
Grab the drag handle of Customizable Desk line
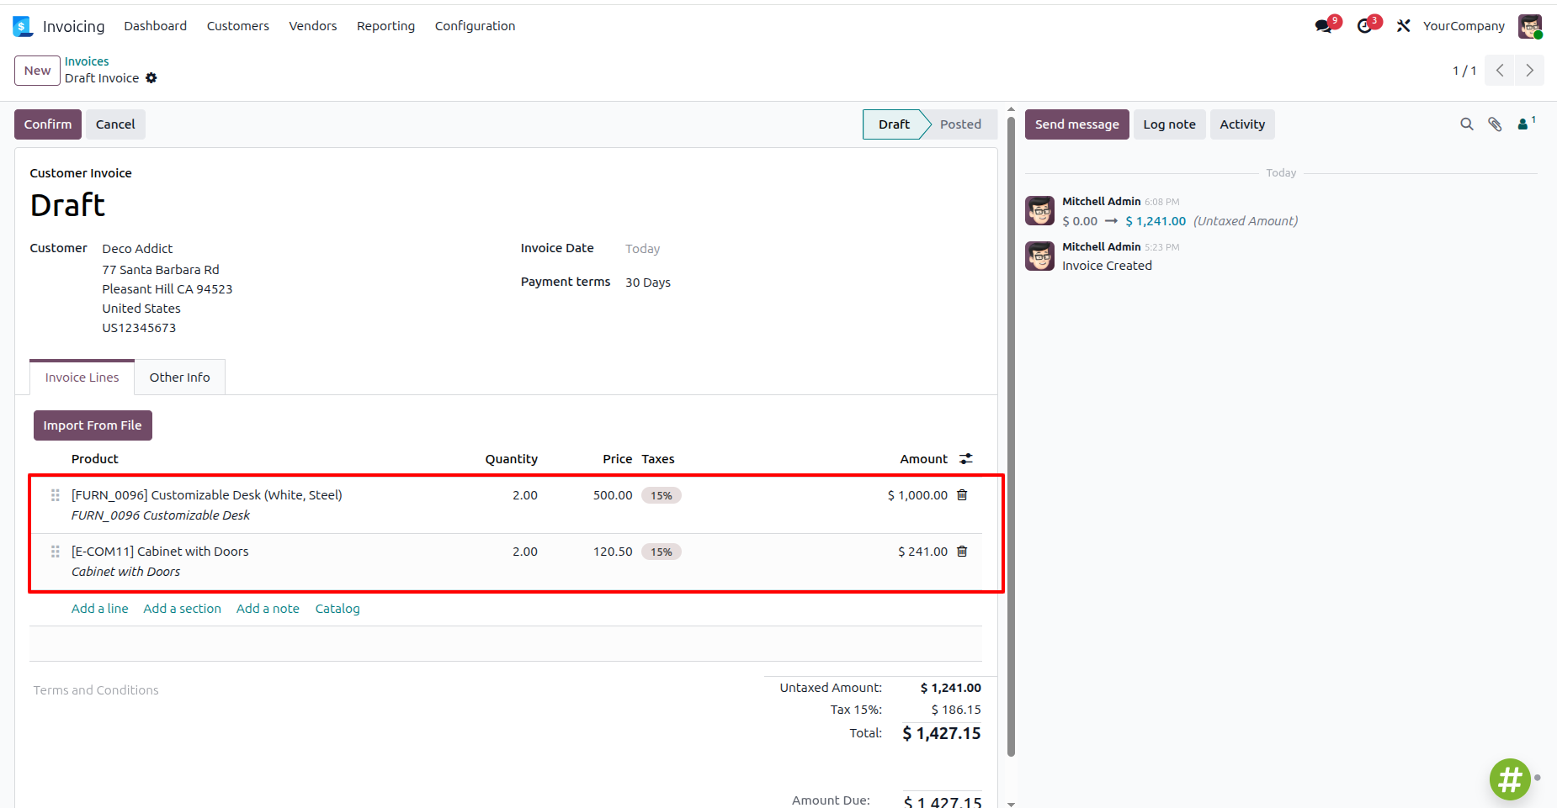point(56,495)
